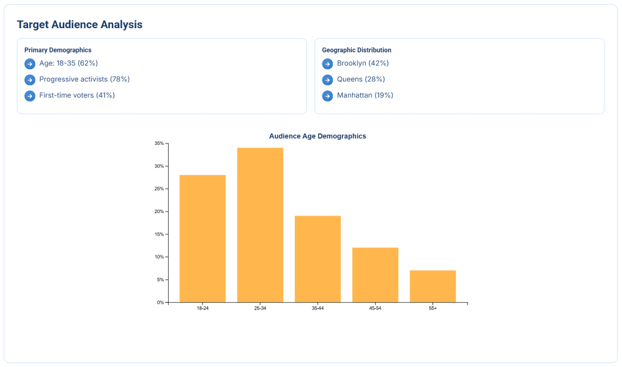Screen dimensions: 622x367
Task: Select the tallest 25-34 bar
Action: [x=260, y=225]
